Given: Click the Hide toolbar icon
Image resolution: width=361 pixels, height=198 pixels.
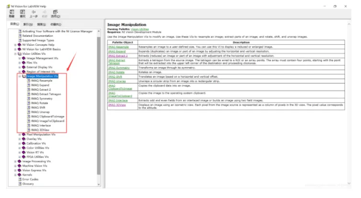Looking at the screenshot, I should click(x=12, y=13).
